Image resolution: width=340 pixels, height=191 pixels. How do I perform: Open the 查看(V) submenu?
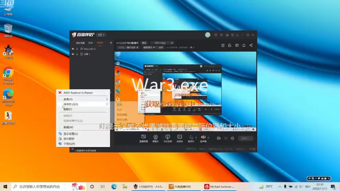83,99
